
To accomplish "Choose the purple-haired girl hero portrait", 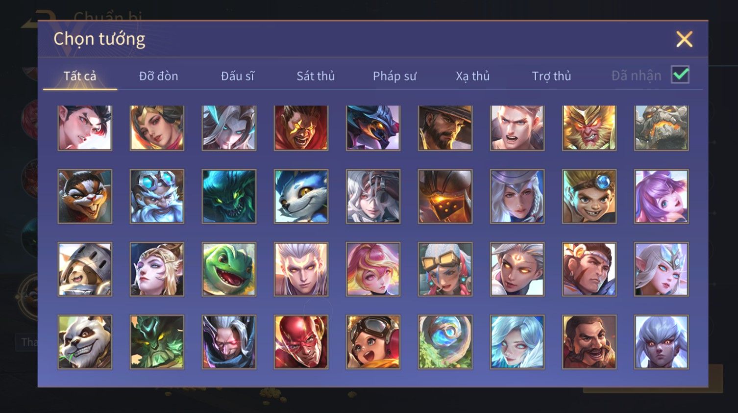I will tap(661, 197).
